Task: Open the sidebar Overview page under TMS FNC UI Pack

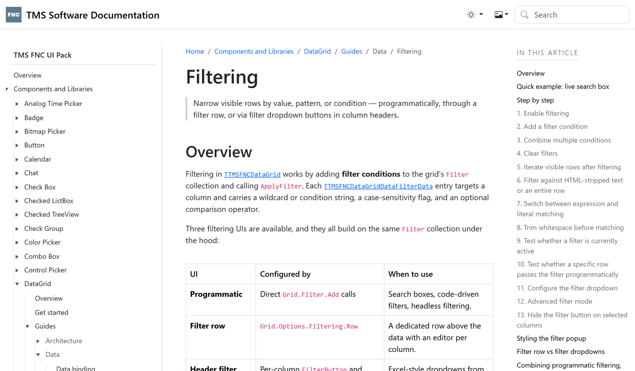Action: 27,75
